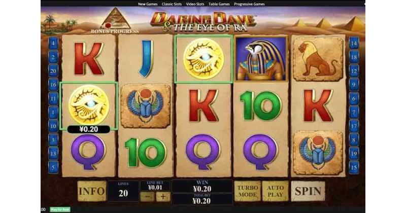Viewport: 406px width, 213px height.
Task: Open the Table Games menu
Action: [219, 4]
